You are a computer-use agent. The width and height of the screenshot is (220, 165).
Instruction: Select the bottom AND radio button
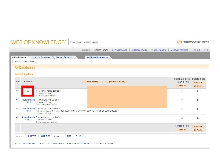176,126
